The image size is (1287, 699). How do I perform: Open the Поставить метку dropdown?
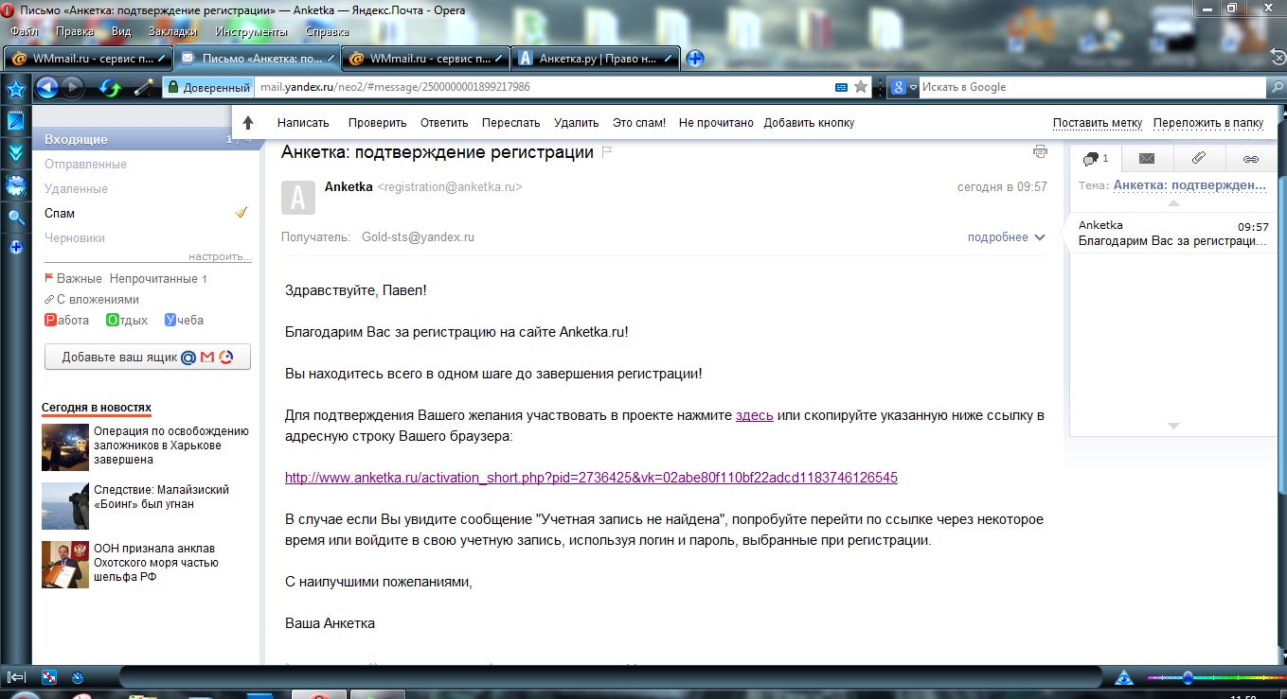click(x=1098, y=123)
